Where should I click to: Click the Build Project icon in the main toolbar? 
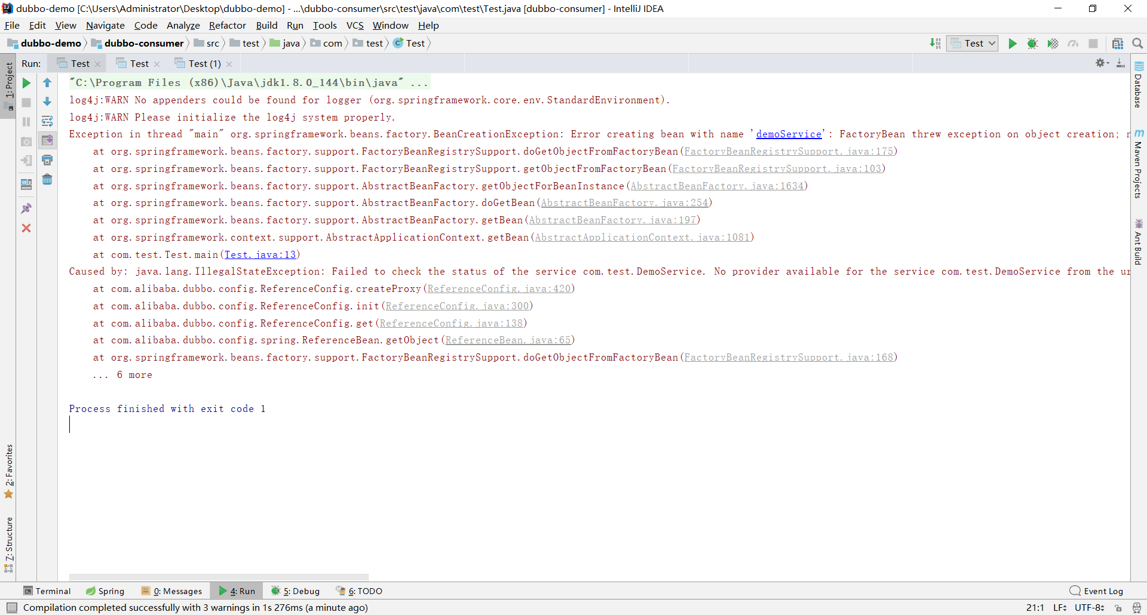coord(935,43)
